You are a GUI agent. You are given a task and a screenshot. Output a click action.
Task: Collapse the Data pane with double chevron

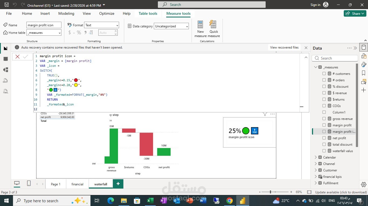point(355,48)
